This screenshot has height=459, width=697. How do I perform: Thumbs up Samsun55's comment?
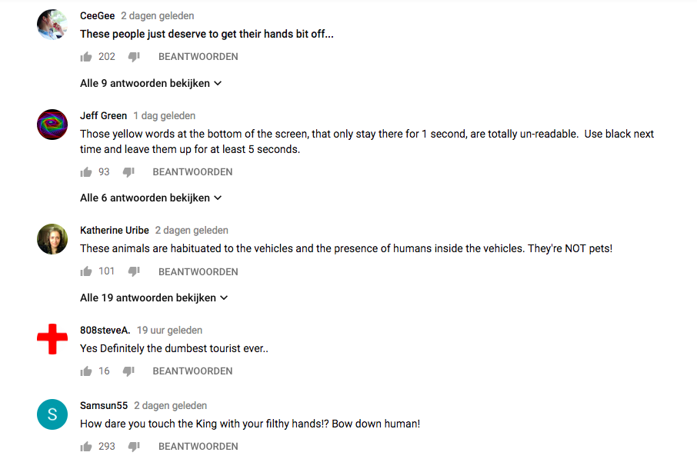click(86, 447)
